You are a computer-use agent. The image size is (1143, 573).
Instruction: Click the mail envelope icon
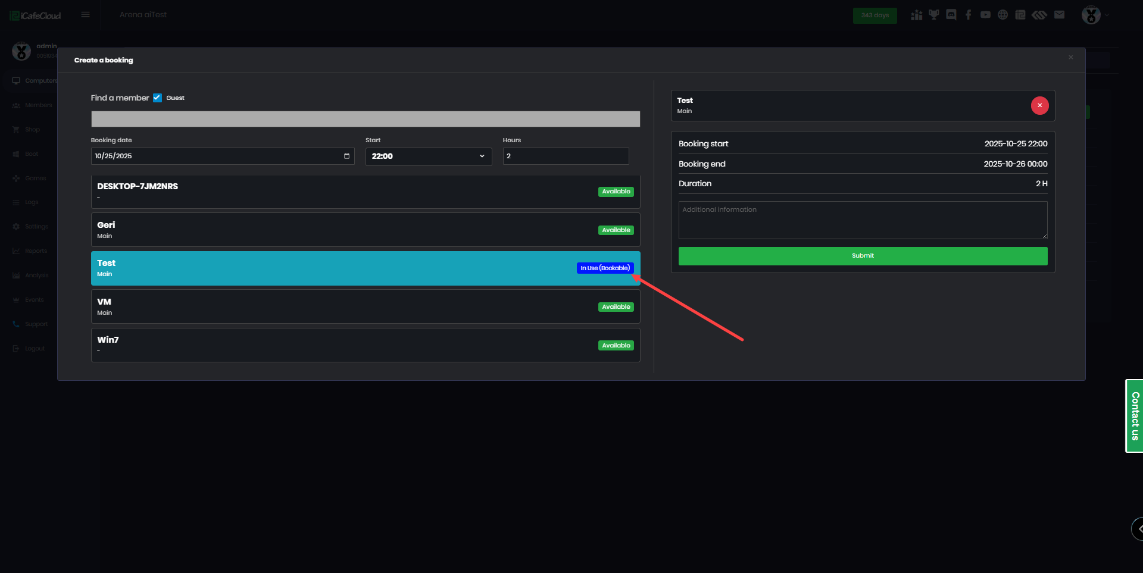[1059, 15]
